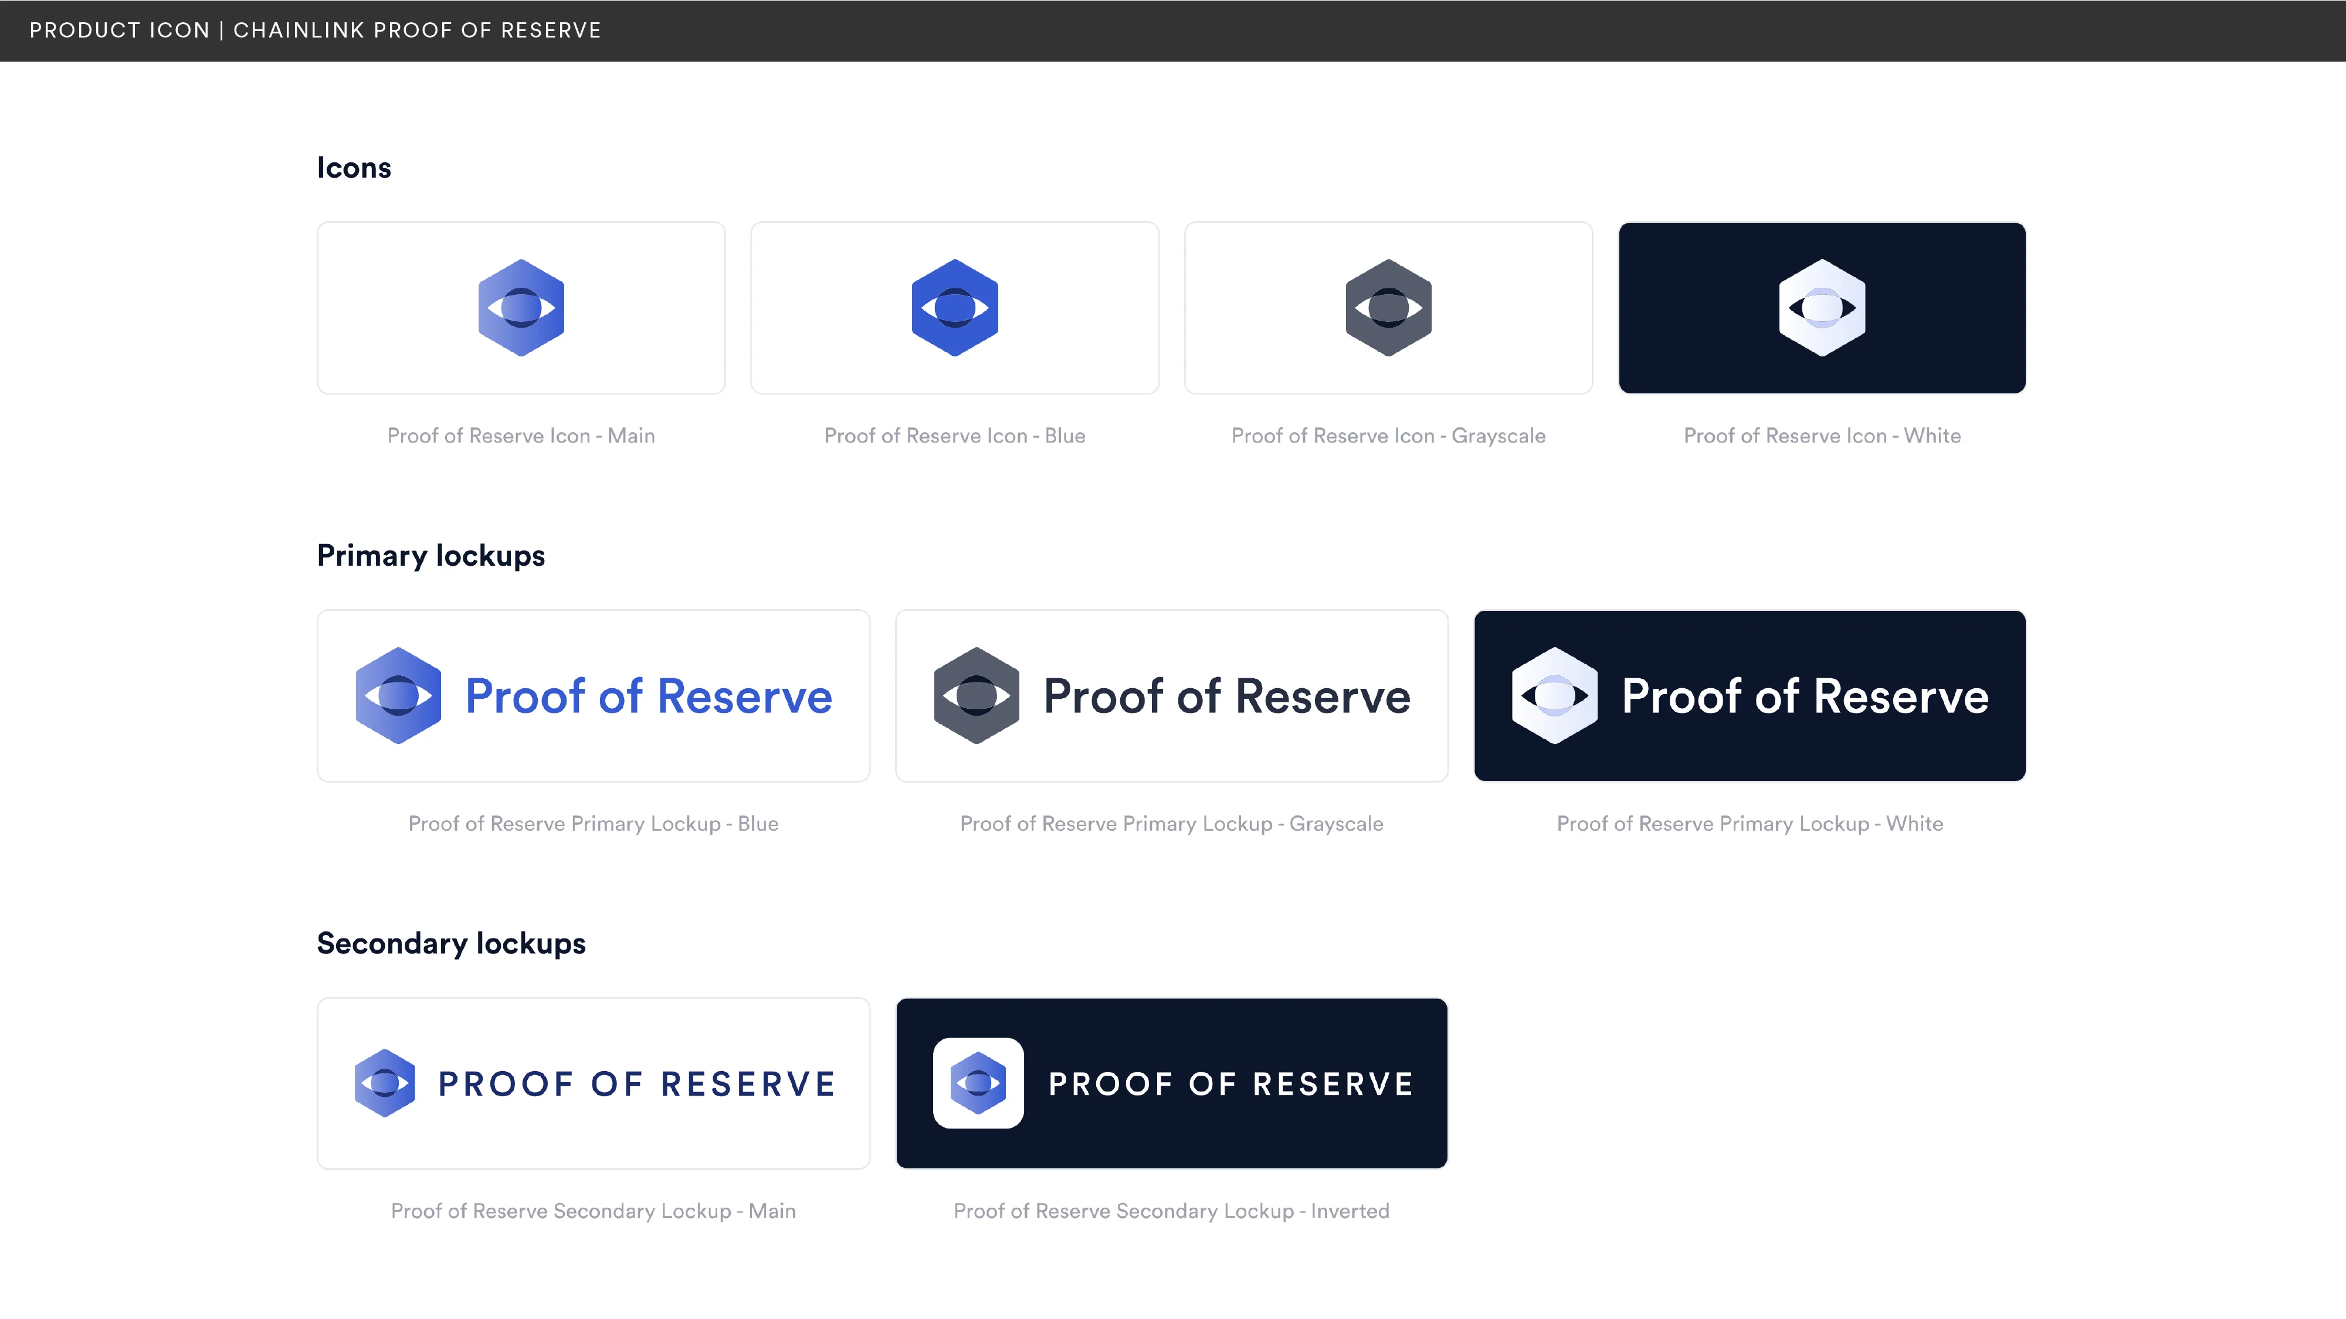The height and width of the screenshot is (1319, 2346).
Task: Click the hexagon icon in Secondary Lockup - Main
Action: [386, 1082]
